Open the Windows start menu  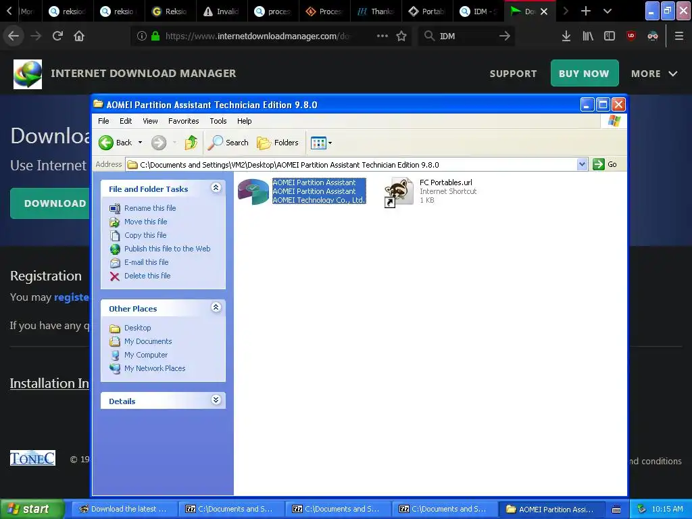pos(32,509)
